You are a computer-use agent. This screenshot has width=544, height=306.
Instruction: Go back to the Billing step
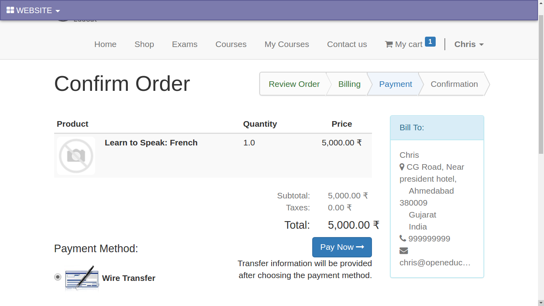349,84
